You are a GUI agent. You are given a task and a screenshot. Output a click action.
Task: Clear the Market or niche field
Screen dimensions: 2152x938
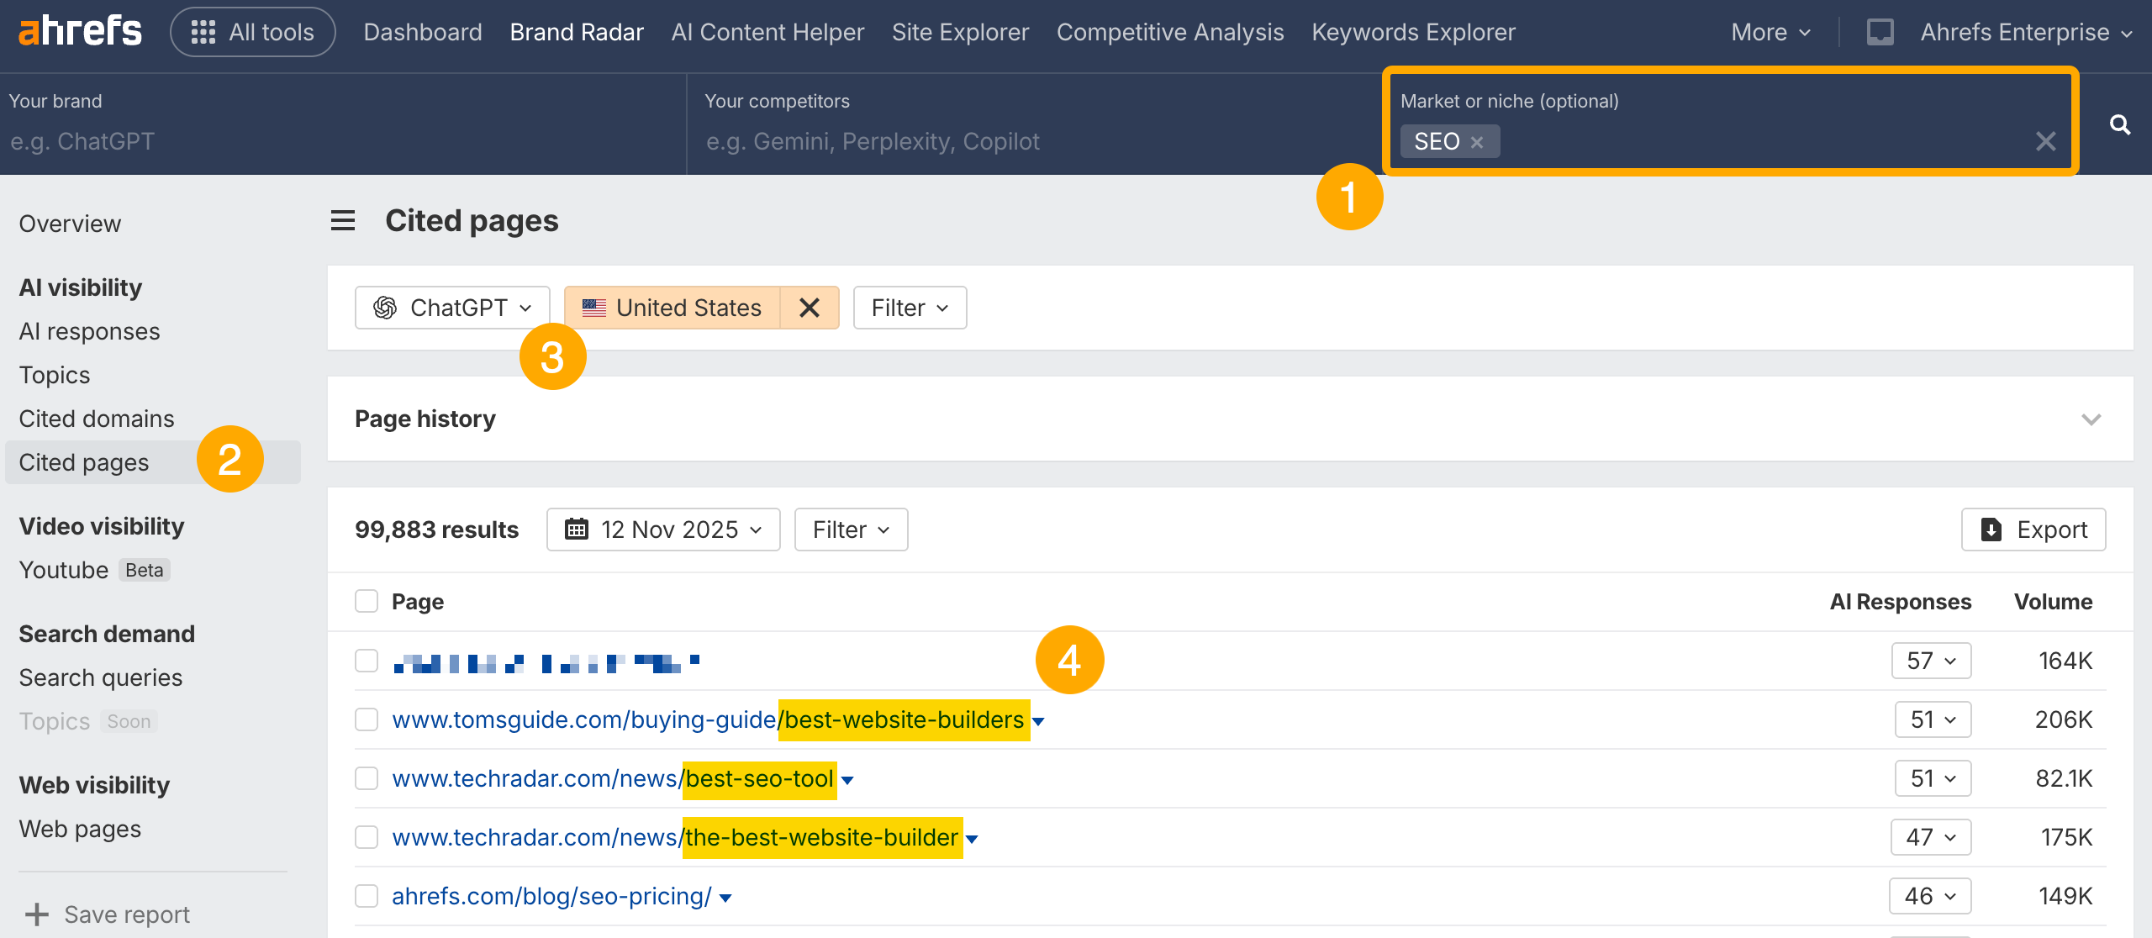point(2045,141)
